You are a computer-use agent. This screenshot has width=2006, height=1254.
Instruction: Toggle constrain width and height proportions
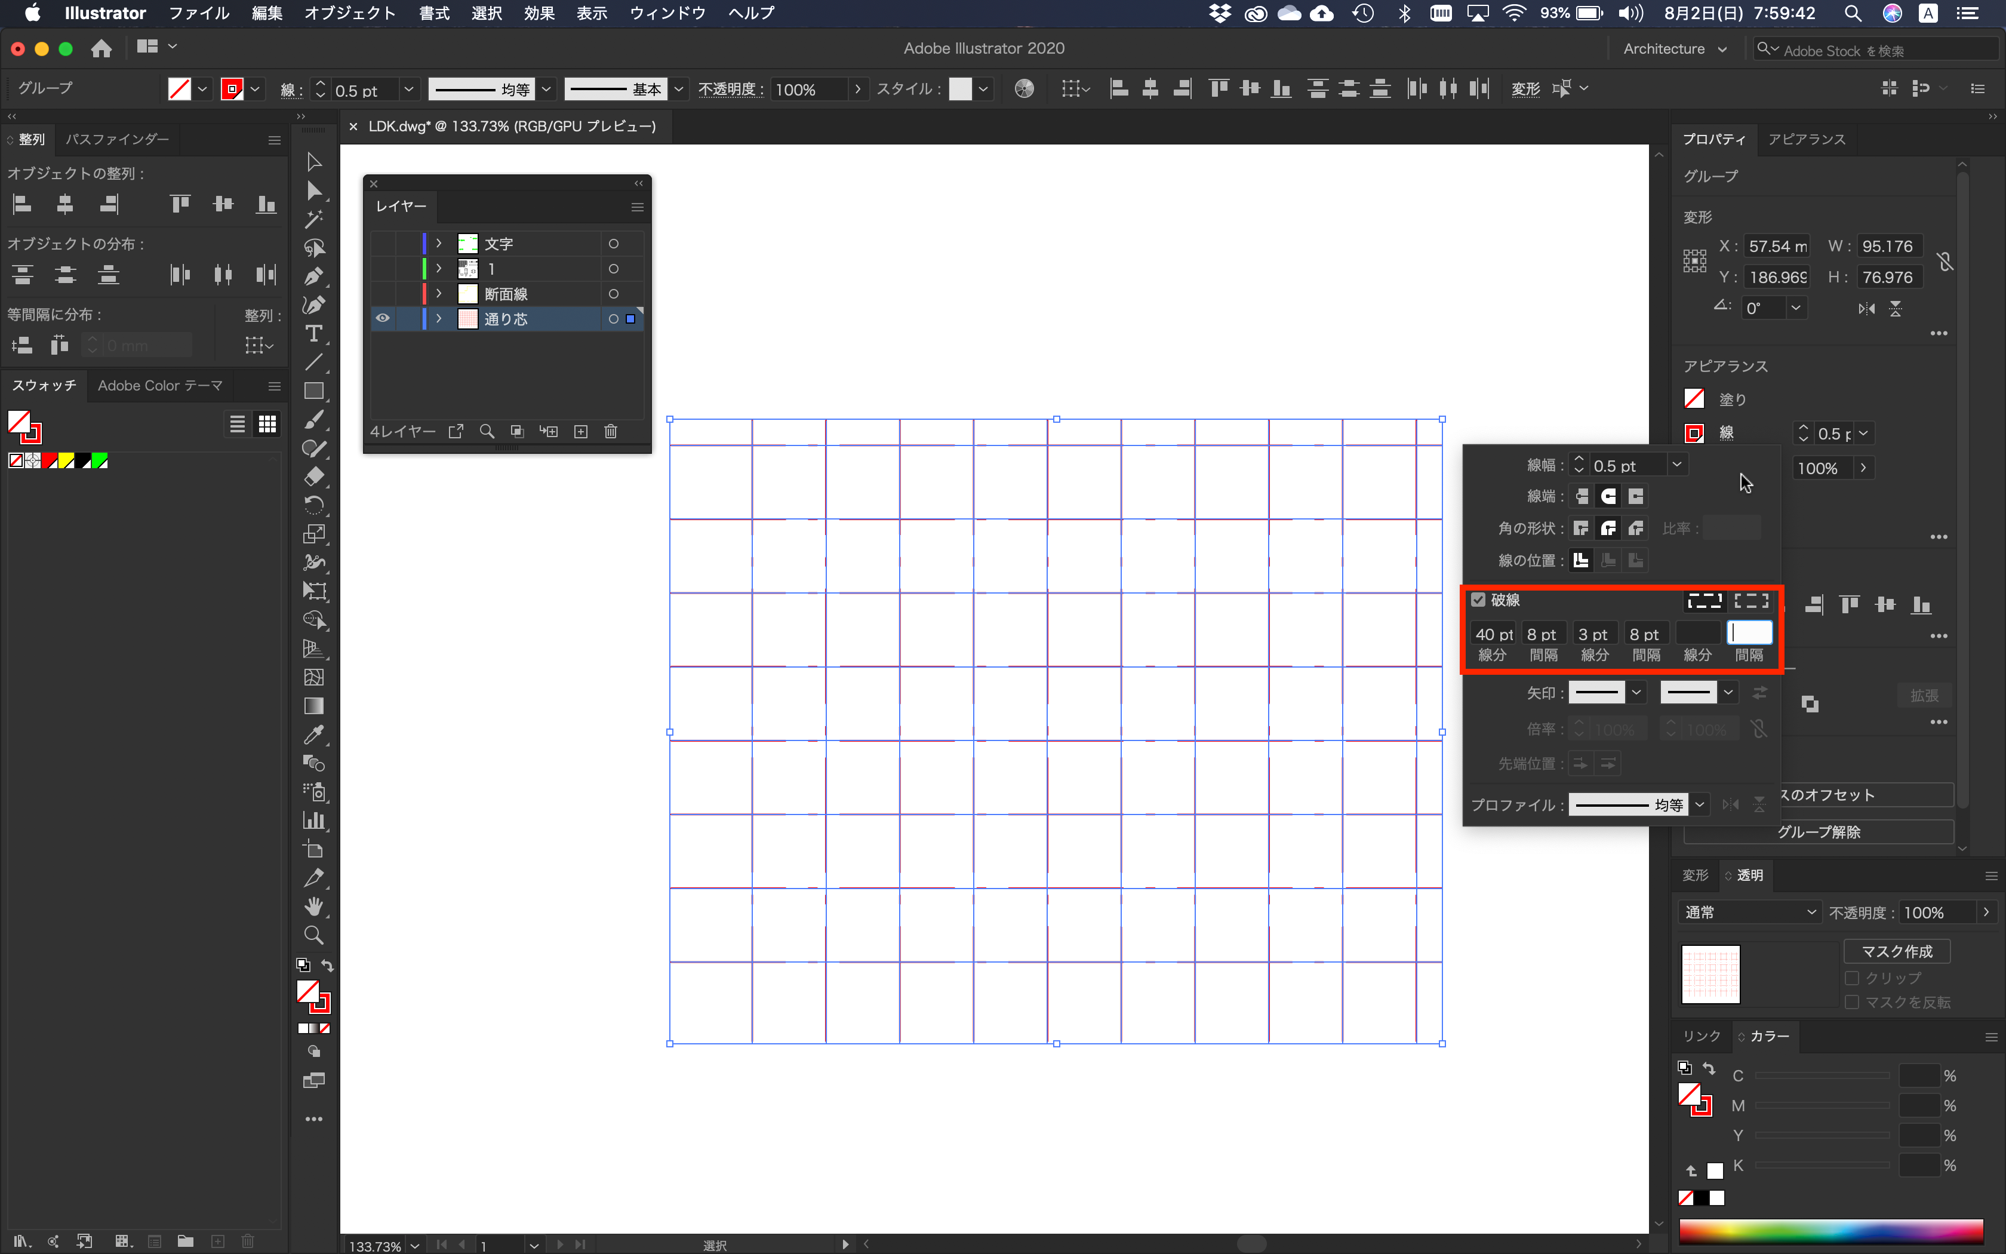click(1945, 262)
